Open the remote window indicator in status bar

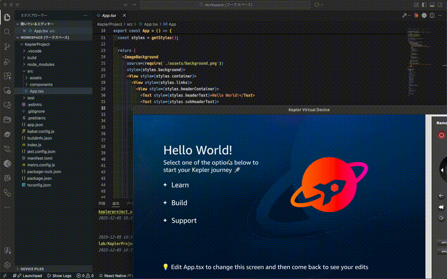click(4, 276)
